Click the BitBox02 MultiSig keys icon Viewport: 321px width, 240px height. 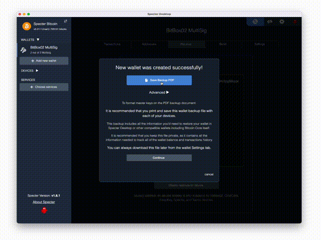point(24,50)
